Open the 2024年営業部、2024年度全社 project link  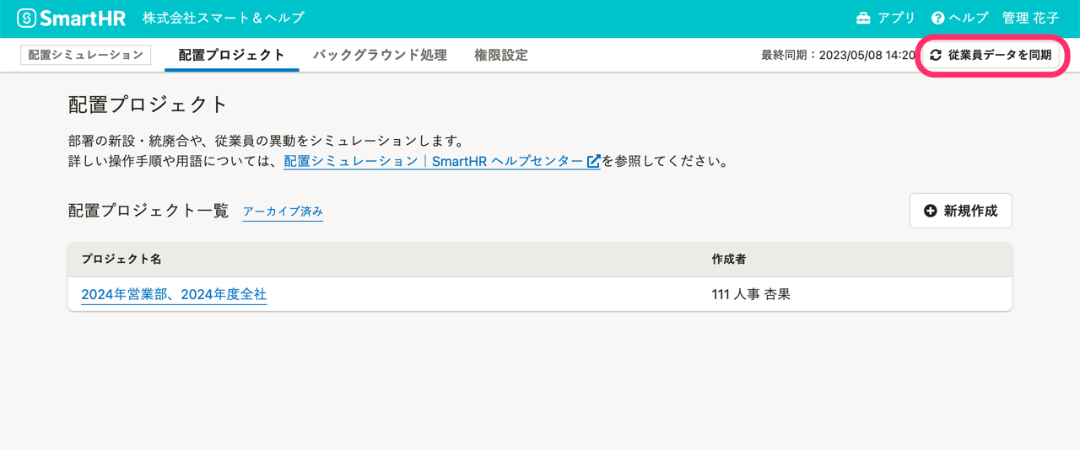click(x=174, y=295)
